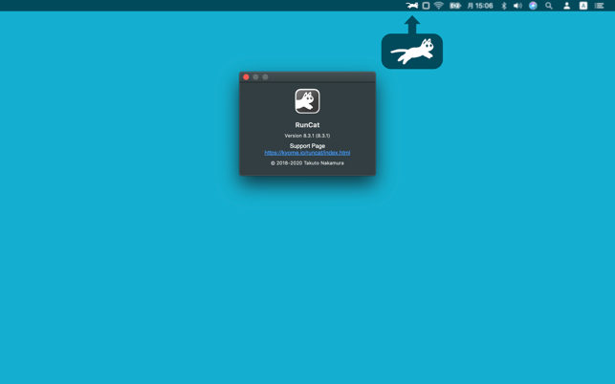Open Spotlight search magnifier
This screenshot has width=615, height=384.
click(x=549, y=6)
